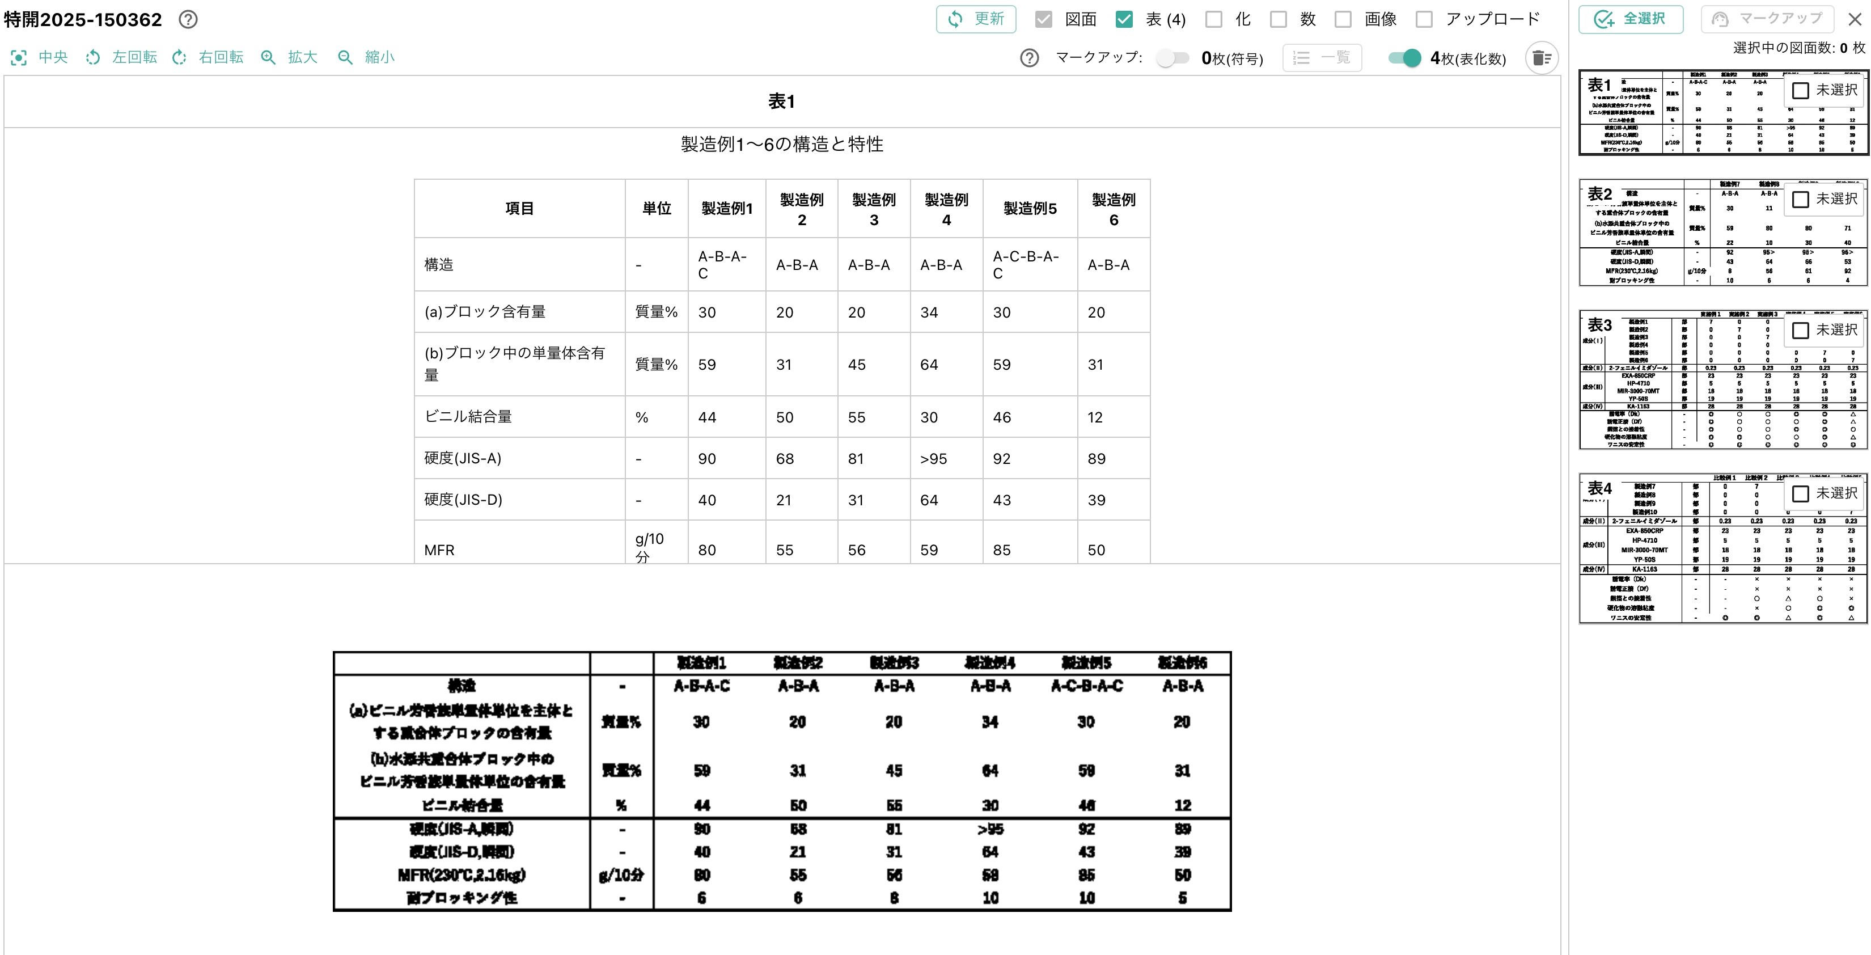Click the 項目 column header
1871x955 pixels.
(519, 209)
